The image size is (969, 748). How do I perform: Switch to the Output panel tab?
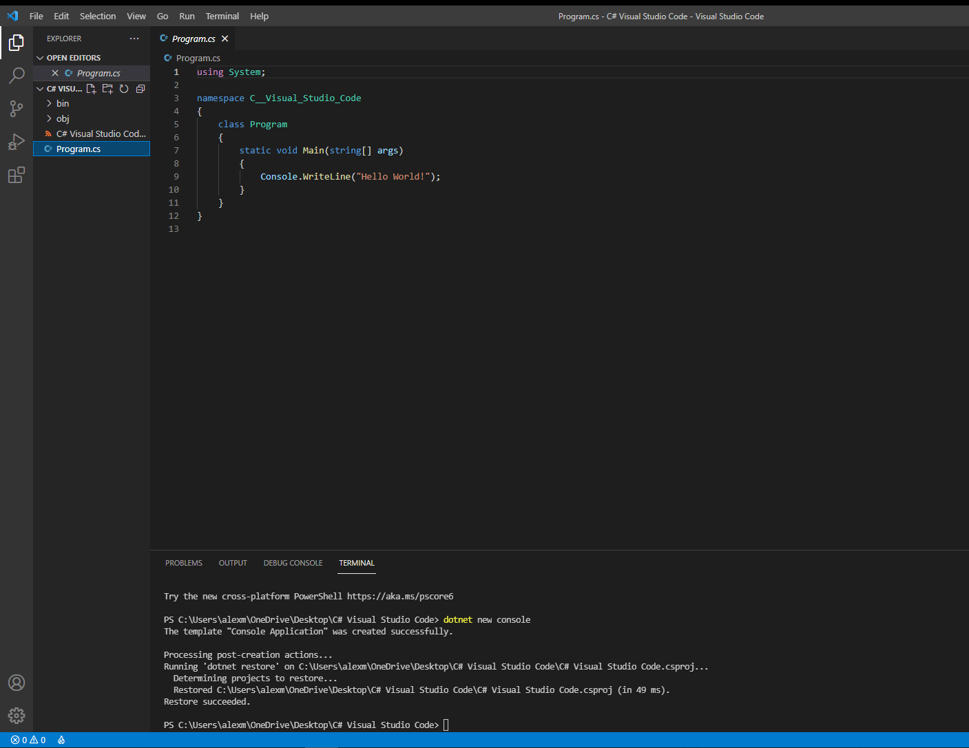233,563
